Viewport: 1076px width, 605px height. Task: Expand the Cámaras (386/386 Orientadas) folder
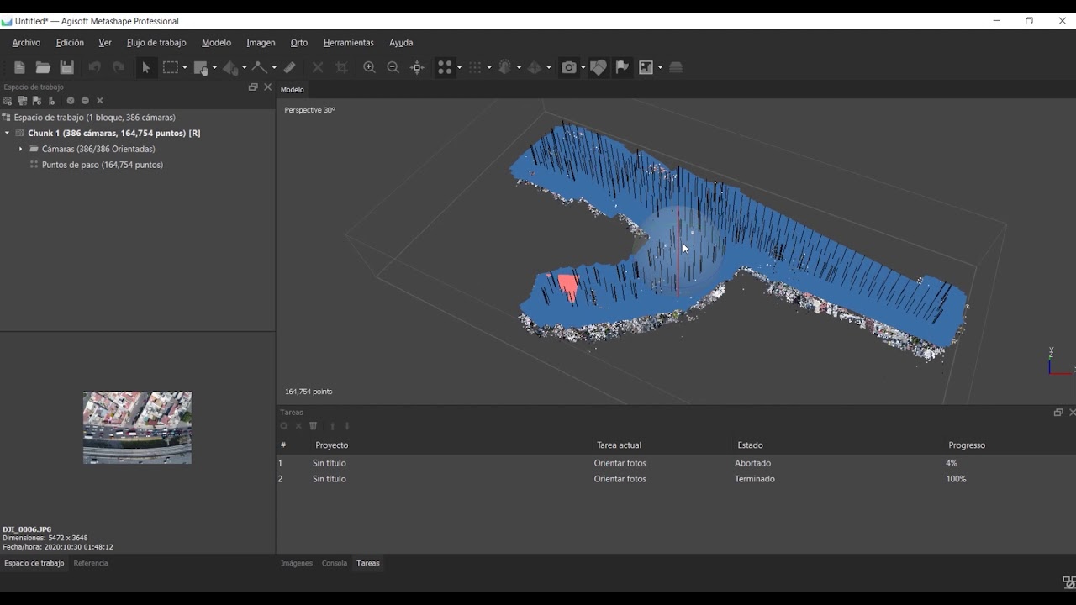coord(21,149)
